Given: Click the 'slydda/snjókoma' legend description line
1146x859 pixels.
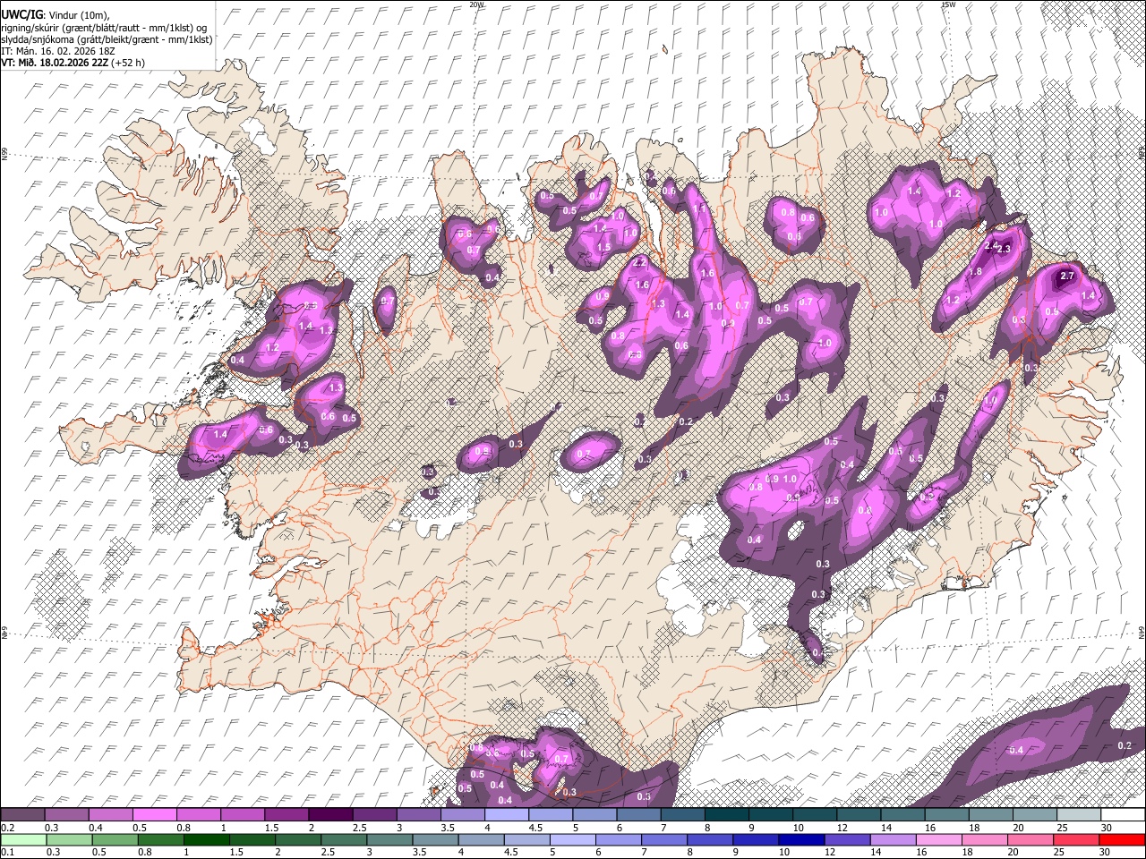Looking at the screenshot, I should click(x=107, y=39).
